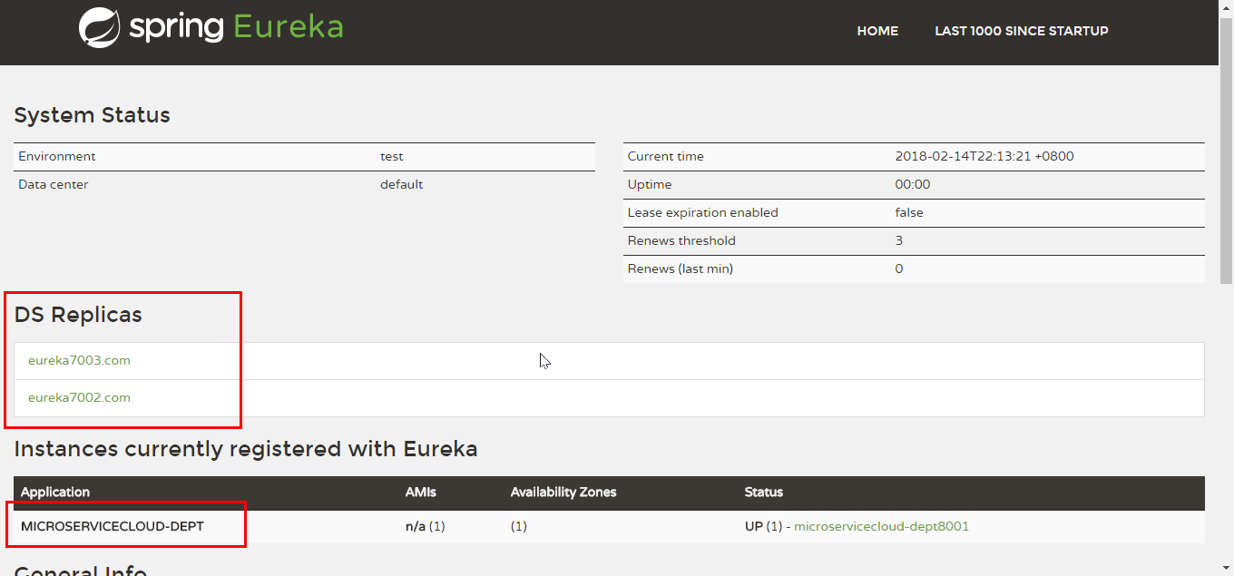Screen dimensions: 1234x576
Task: Select the lease expiration value false
Action: coord(908,212)
